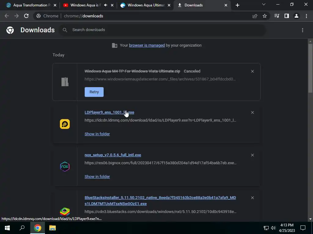The width and height of the screenshot is (313, 234).
Task: Remove nox_setup download from list
Action: point(252,155)
